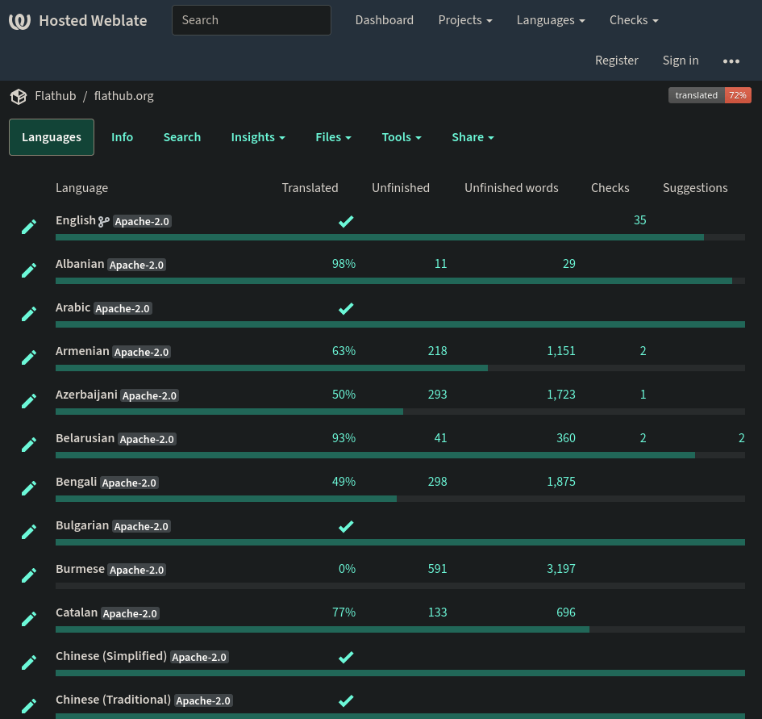The height and width of the screenshot is (719, 762).
Task: Go to Dashboard
Action: click(x=385, y=20)
